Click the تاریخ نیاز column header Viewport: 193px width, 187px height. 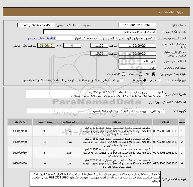[20, 122]
